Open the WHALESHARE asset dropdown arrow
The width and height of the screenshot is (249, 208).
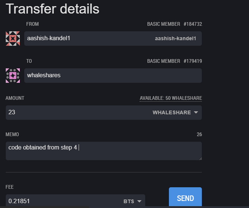point(196,113)
